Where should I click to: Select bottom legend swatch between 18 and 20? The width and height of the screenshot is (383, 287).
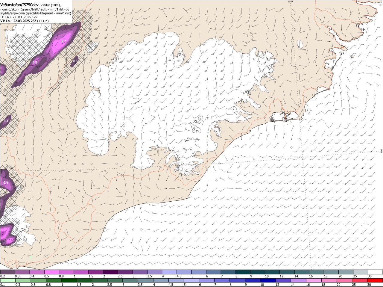329,280
